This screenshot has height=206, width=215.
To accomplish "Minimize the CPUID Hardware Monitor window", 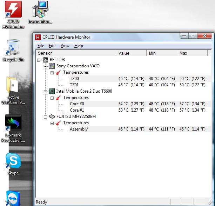I will click(x=184, y=36).
